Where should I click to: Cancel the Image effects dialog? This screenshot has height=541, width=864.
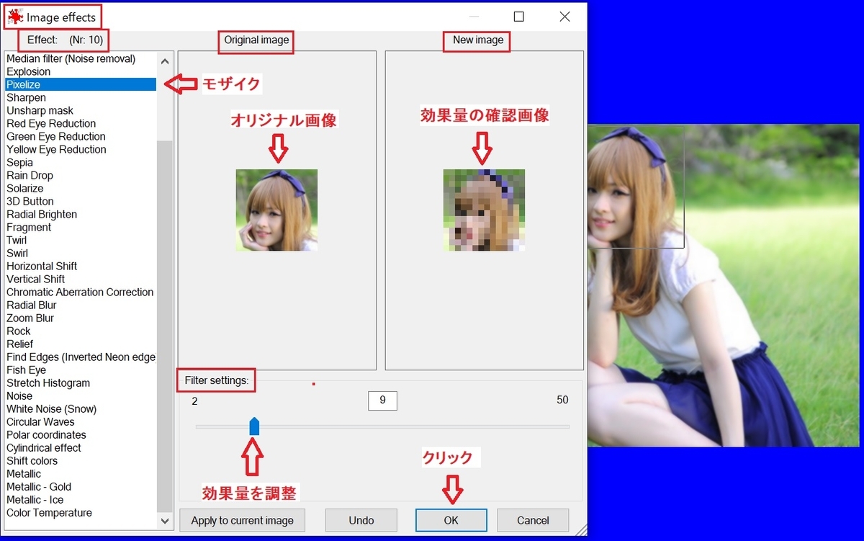533,520
